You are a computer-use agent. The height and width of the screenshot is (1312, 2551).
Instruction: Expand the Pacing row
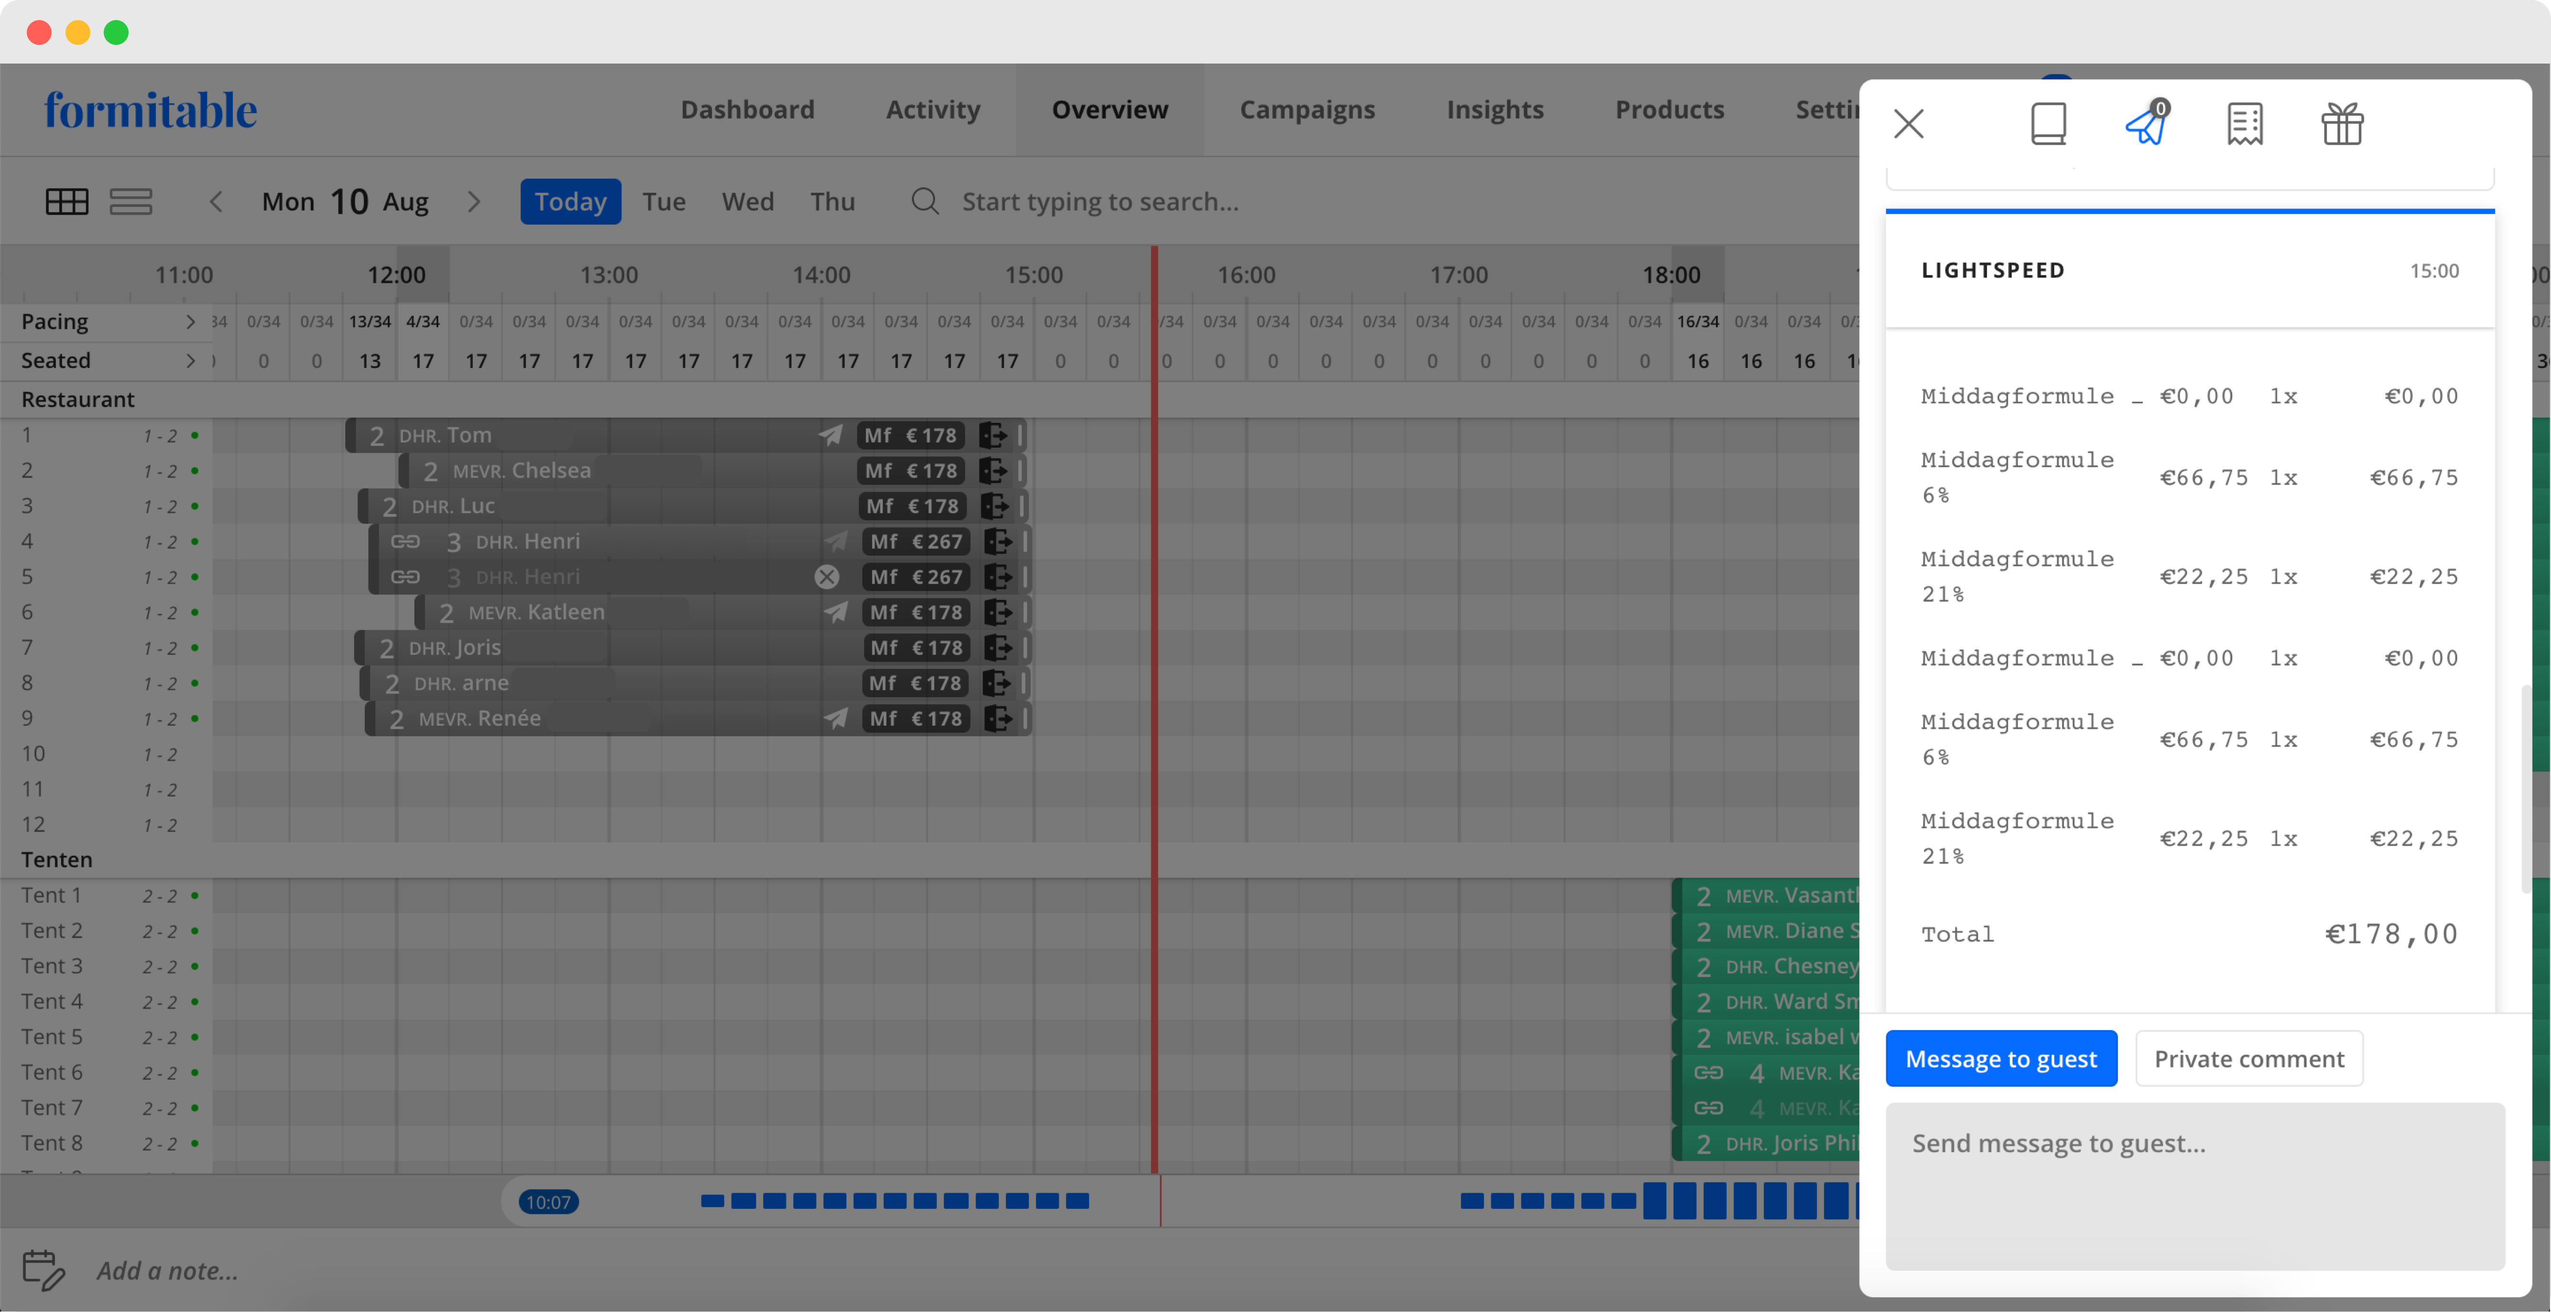[191, 322]
